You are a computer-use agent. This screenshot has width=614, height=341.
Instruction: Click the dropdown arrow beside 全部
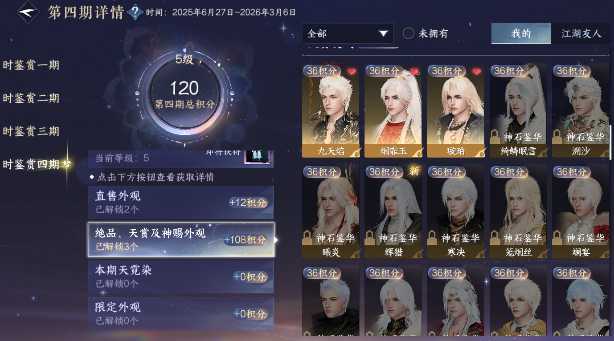click(x=383, y=34)
